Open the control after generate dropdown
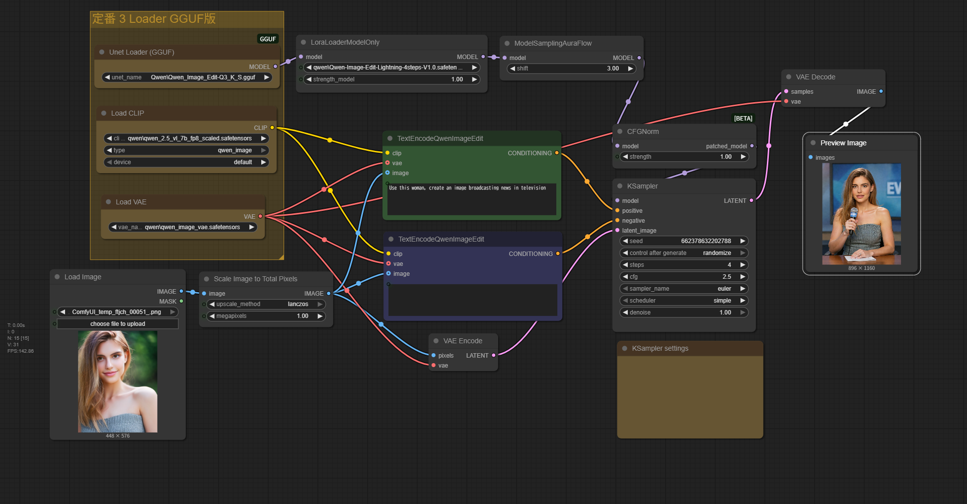Viewport: 967px width, 504px height. click(x=684, y=253)
